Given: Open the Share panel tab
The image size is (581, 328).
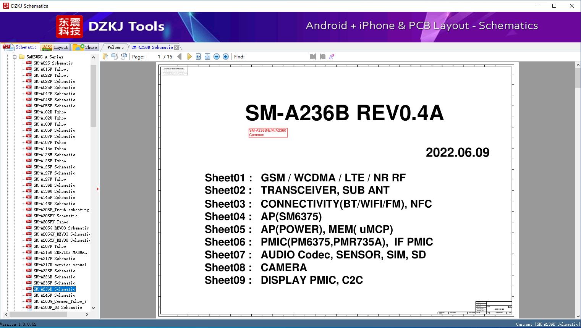Looking at the screenshot, I should pos(85,47).
